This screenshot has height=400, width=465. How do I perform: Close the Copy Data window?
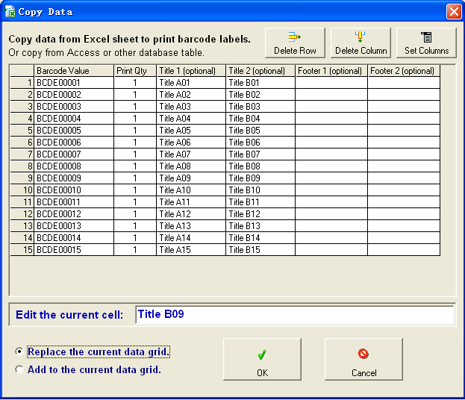tap(454, 12)
